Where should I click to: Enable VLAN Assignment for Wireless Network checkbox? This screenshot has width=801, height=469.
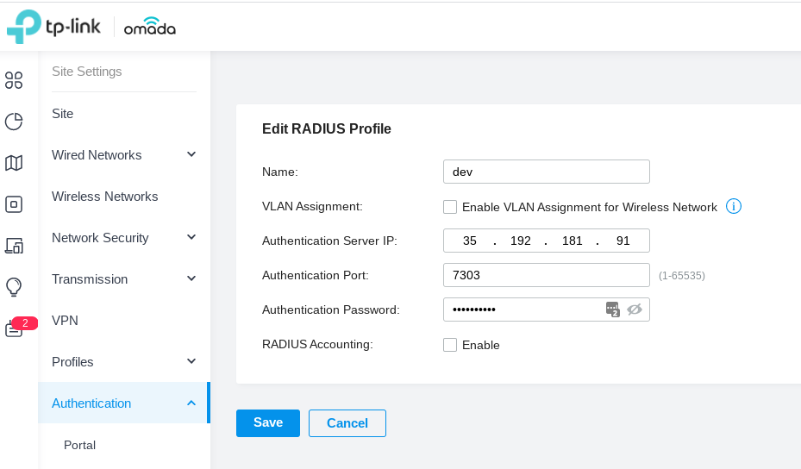pos(450,207)
